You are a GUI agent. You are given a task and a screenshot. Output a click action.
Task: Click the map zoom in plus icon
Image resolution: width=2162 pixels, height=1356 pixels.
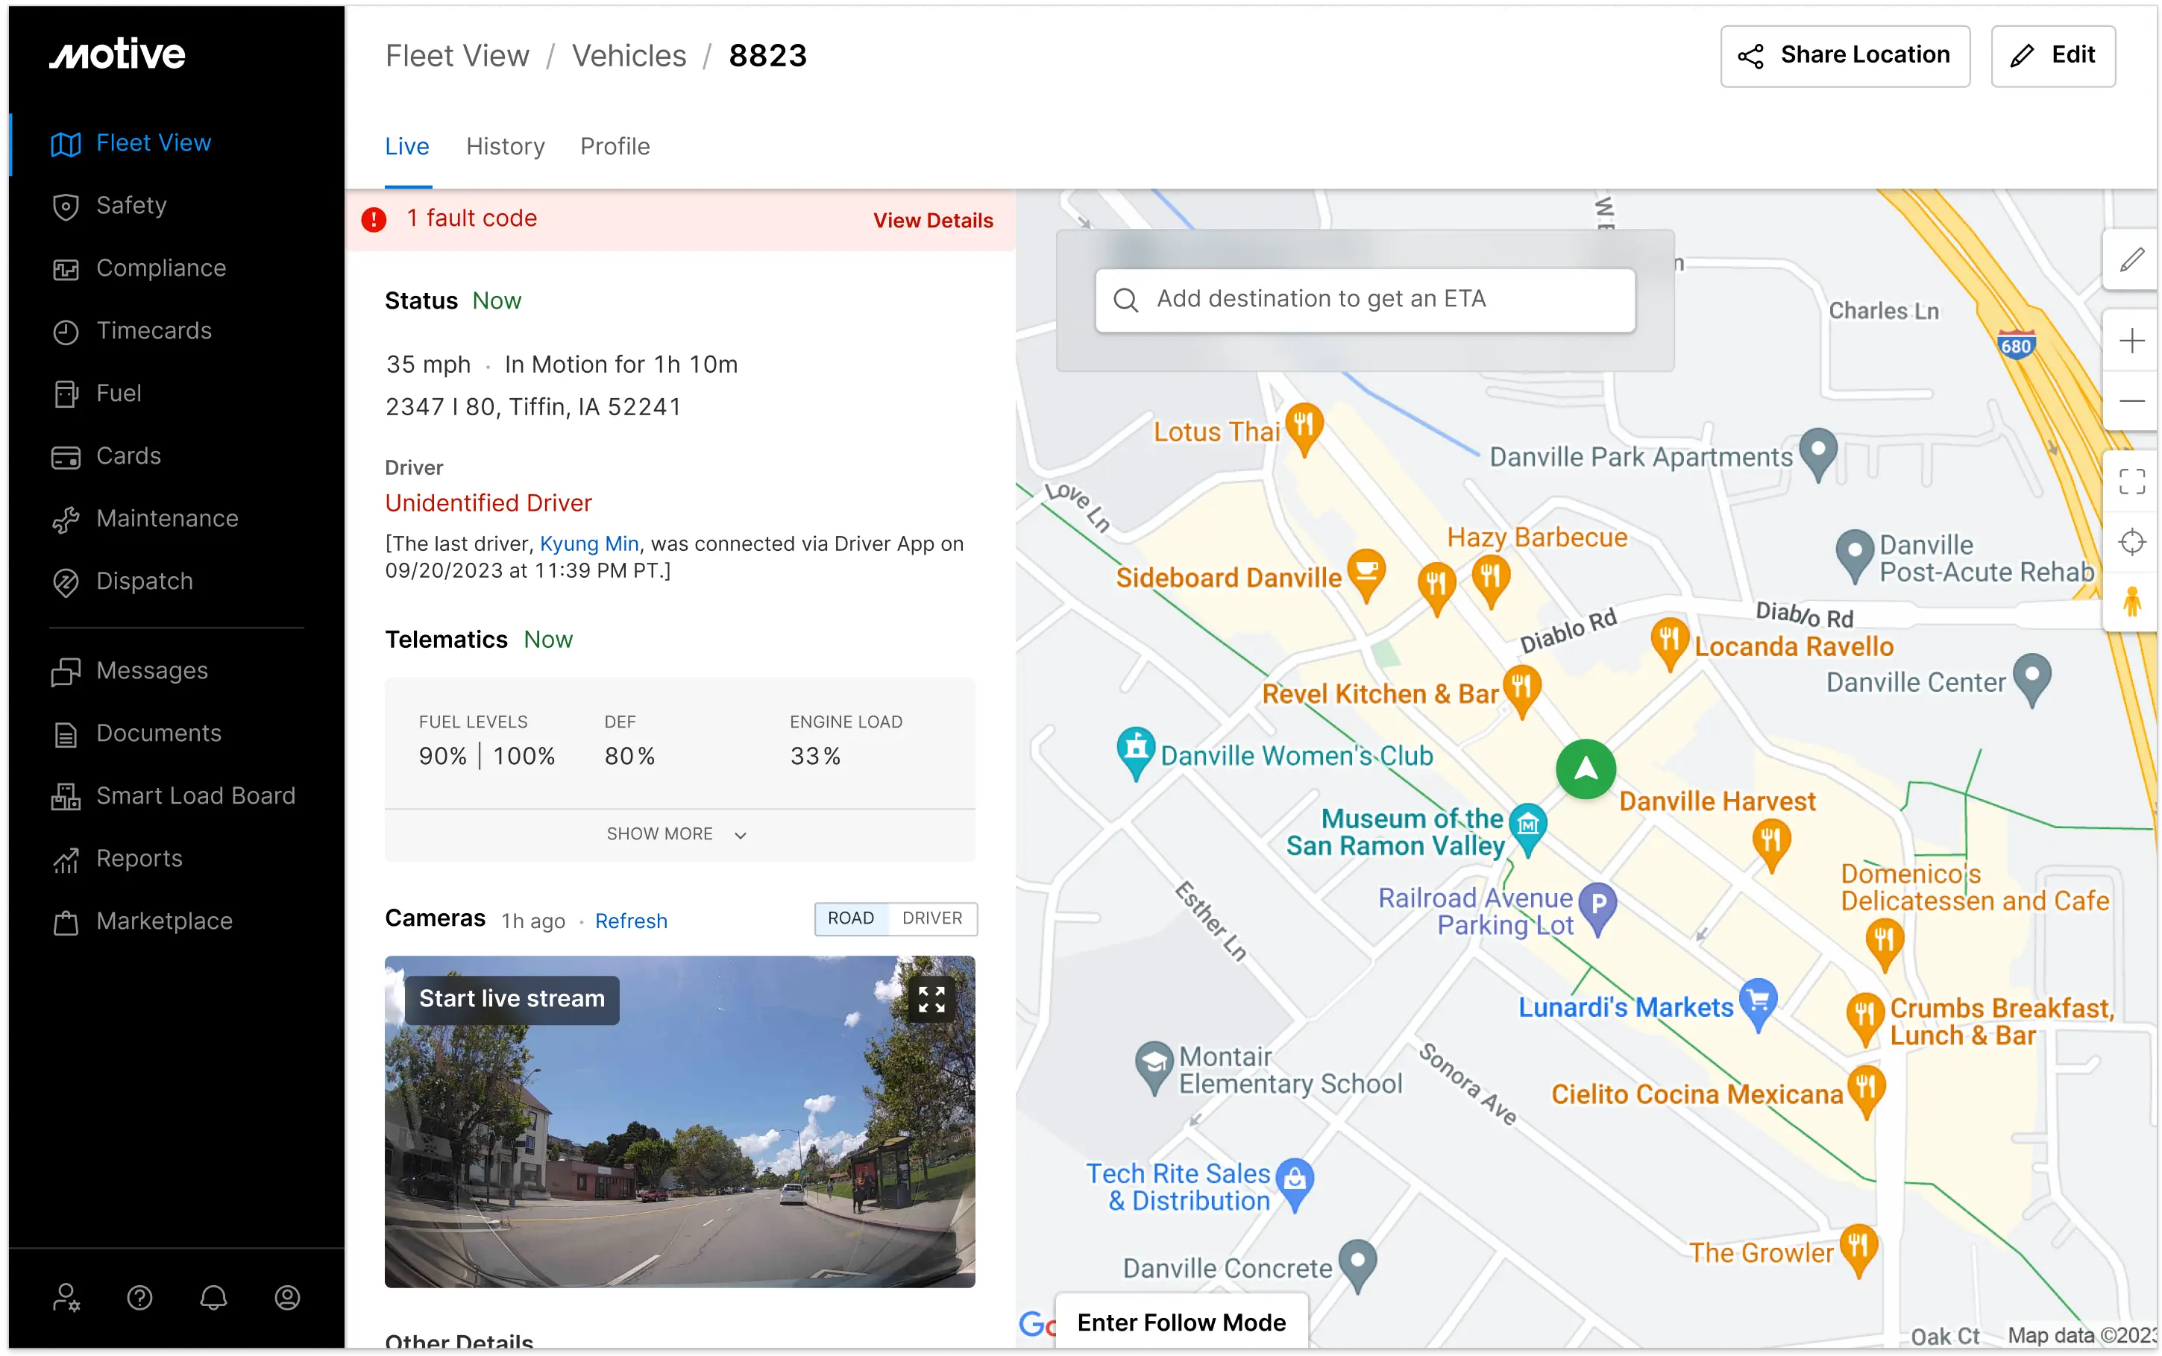click(x=2131, y=341)
